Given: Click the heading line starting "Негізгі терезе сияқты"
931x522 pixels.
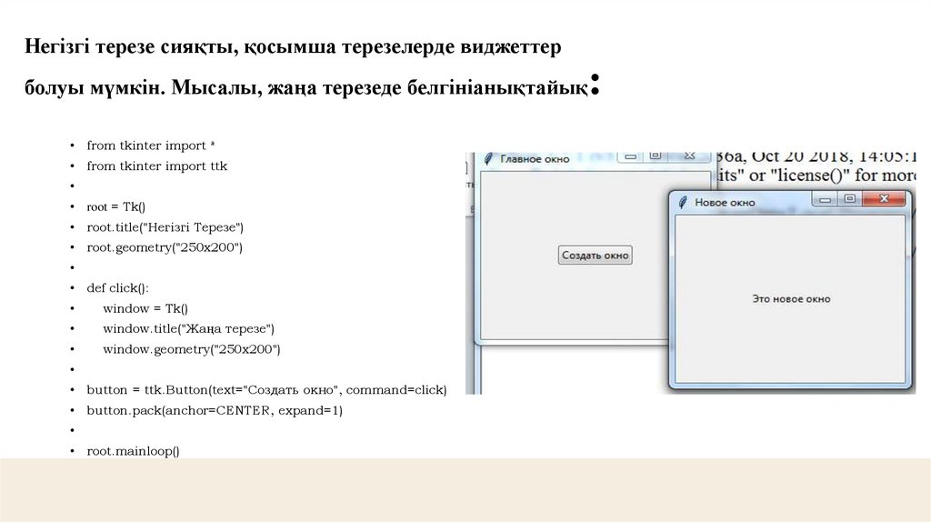Looking at the screenshot, I should pos(293,46).
